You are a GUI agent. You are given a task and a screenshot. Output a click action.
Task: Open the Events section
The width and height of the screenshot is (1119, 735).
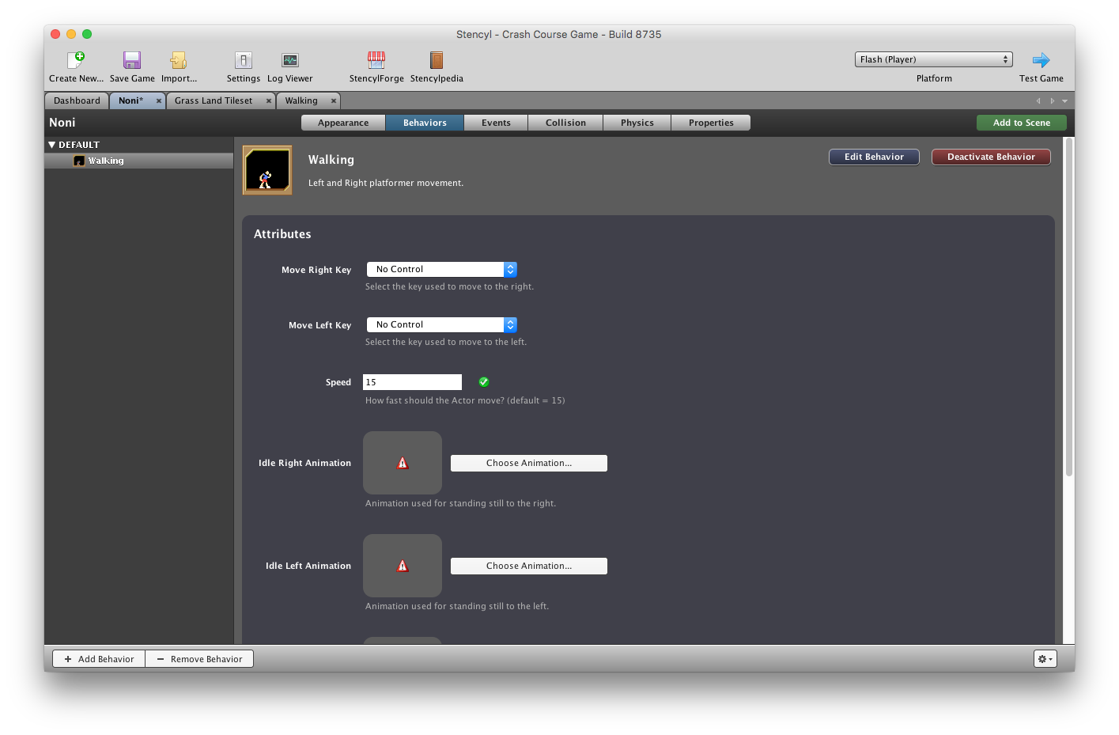pyautogui.click(x=496, y=123)
